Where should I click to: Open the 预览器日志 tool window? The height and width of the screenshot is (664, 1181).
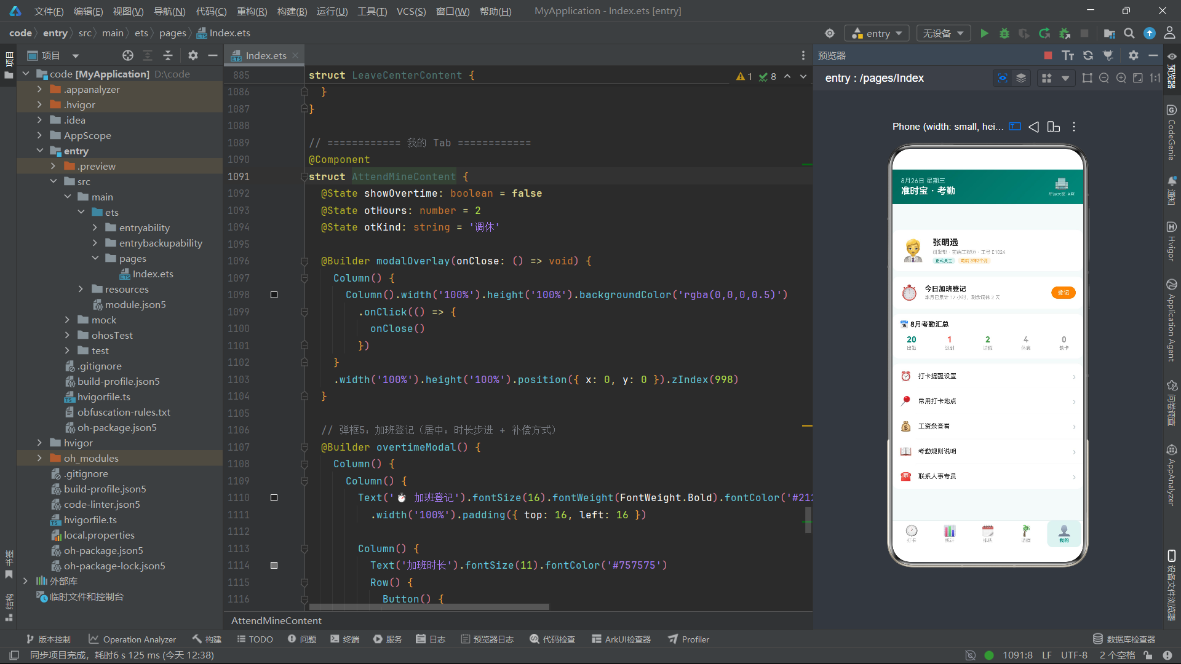[487, 639]
